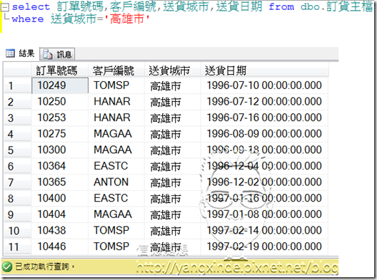
Task: Click cell with order number 10249
Action: pos(60,85)
